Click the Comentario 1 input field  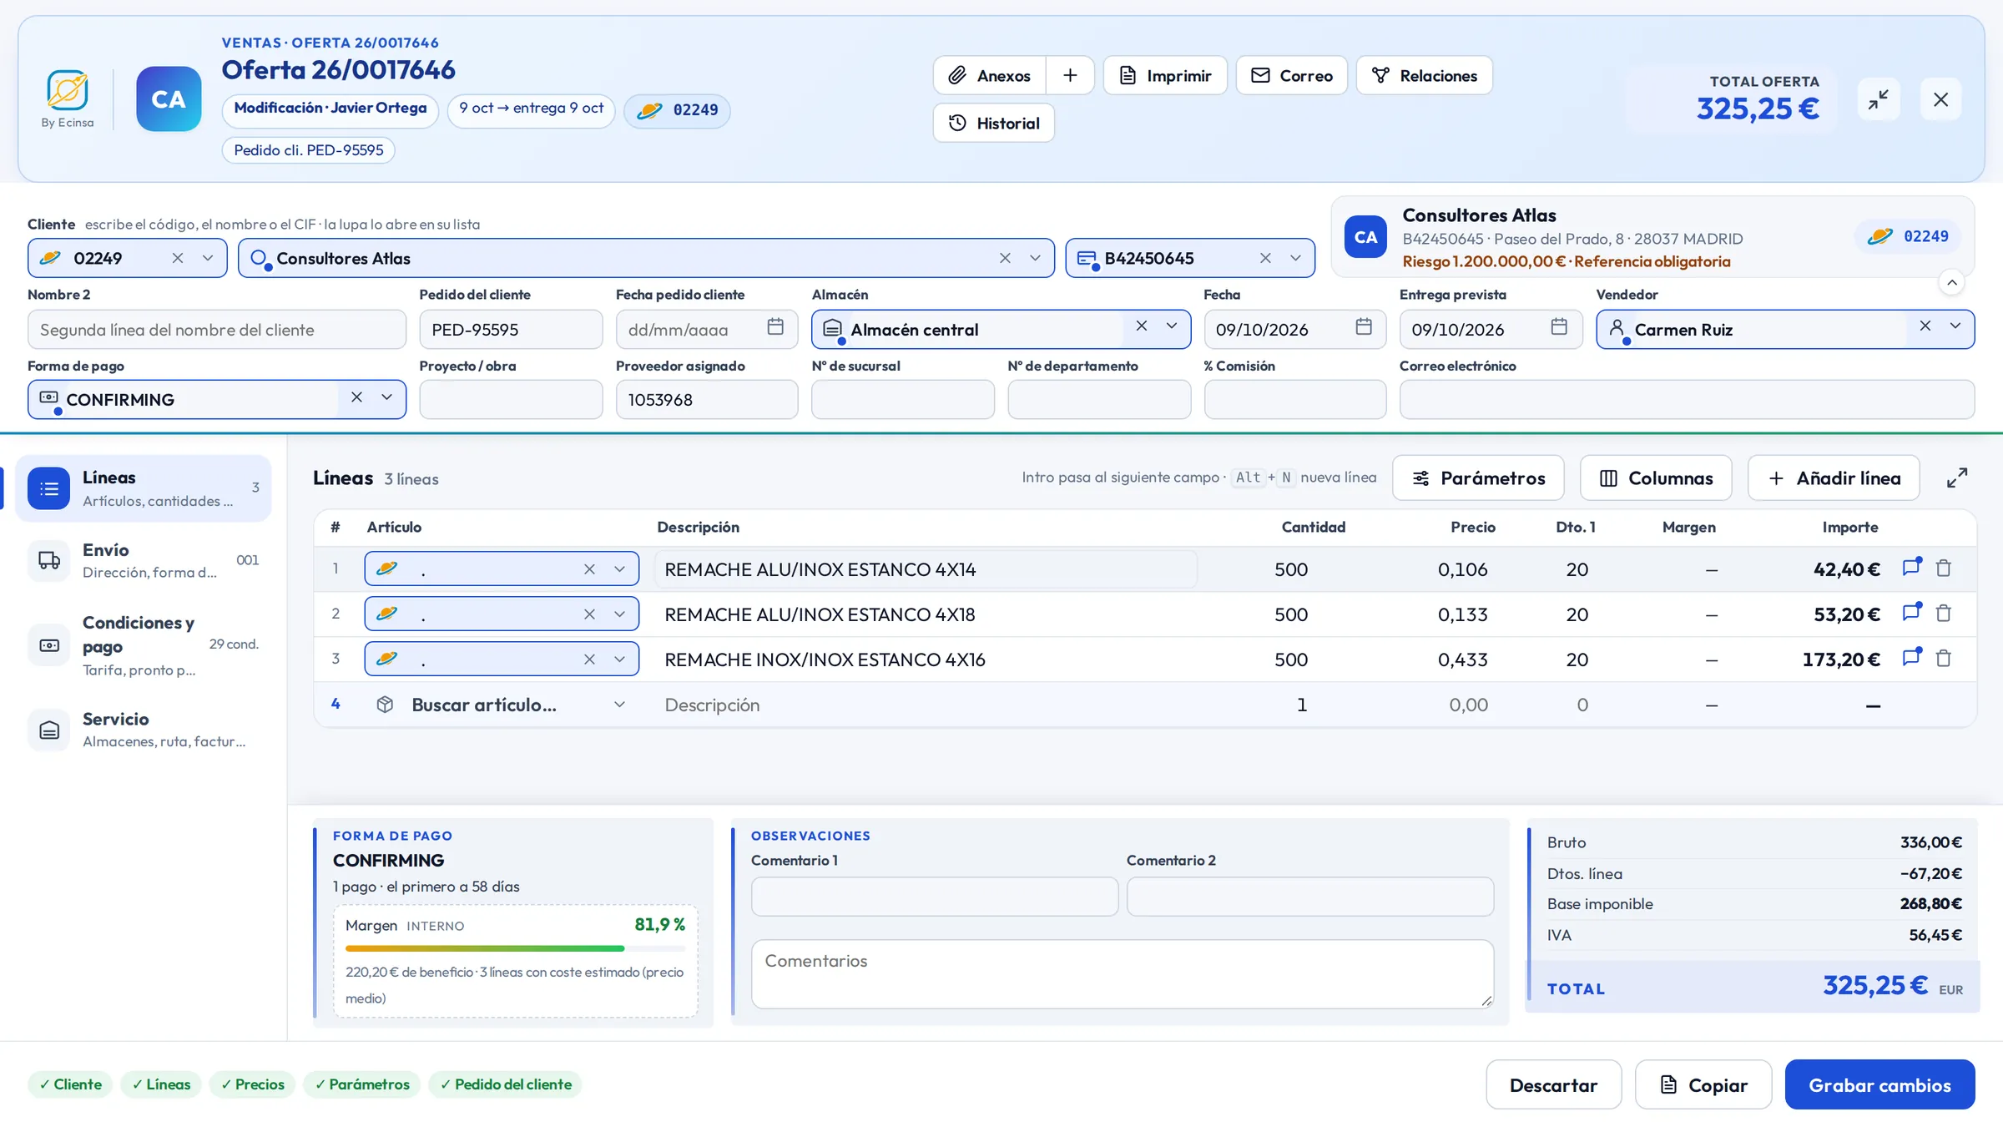click(934, 897)
